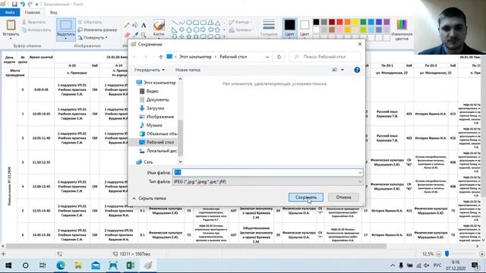This screenshot has height=273, width=486.
Task: Pick the Pencil tool in Paint ribbon
Action: click(x=127, y=25)
